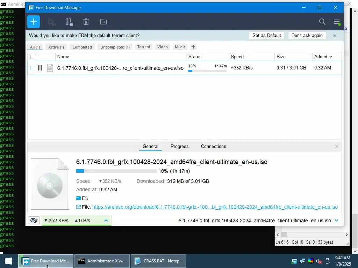Click the move to folder toolbar icon
Screen dimensions: 358x268
coord(103,22)
